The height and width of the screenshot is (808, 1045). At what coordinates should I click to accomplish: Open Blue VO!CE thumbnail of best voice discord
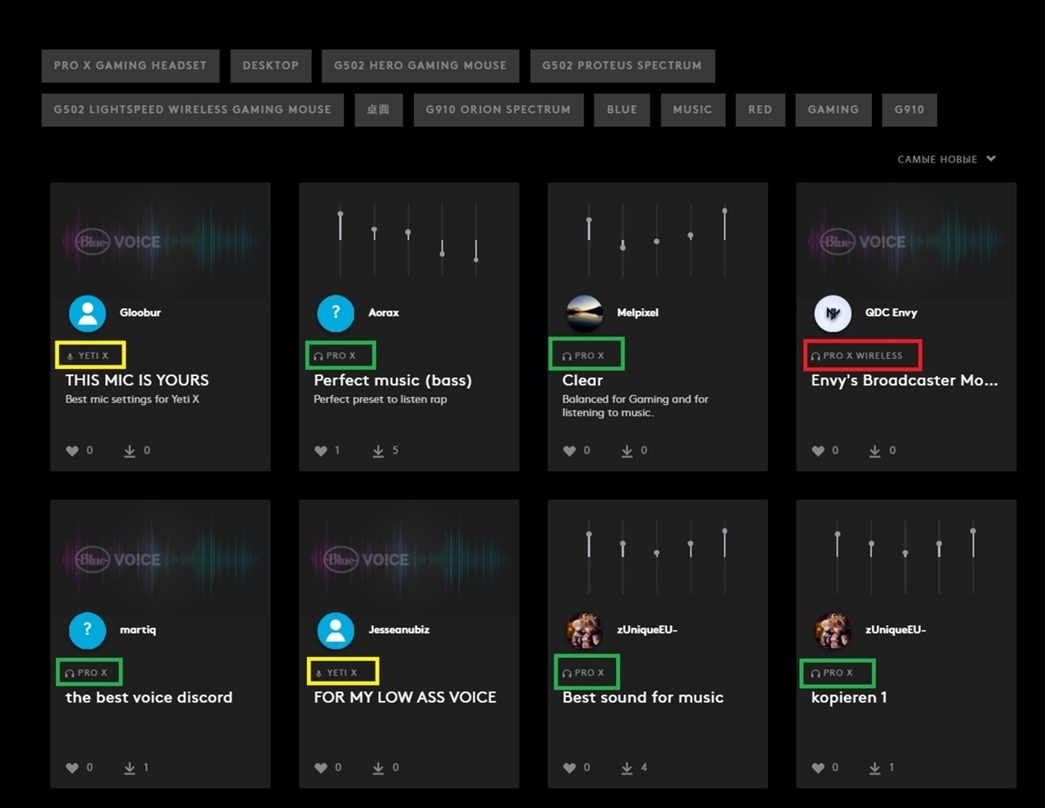click(161, 559)
